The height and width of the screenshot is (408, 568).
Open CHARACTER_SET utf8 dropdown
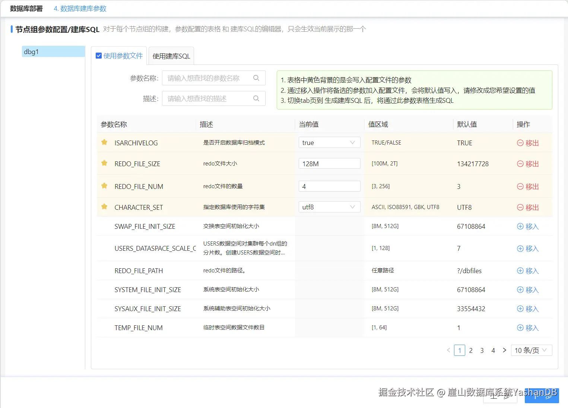point(329,207)
